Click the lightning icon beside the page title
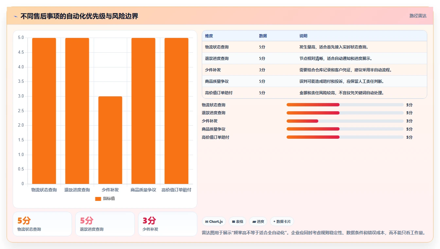The image size is (440, 249). point(15,16)
